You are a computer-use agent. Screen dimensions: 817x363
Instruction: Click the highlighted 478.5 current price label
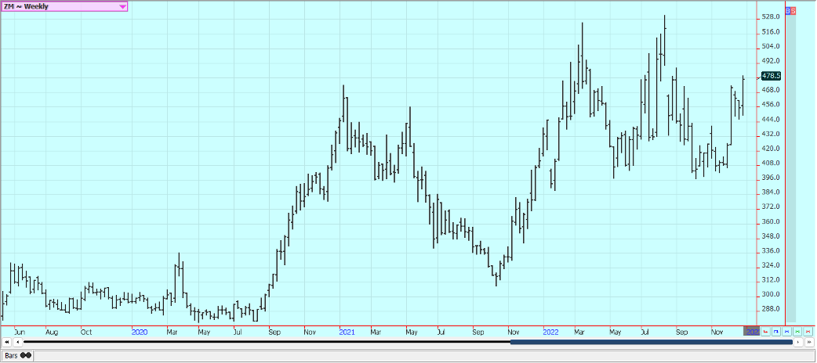771,76
